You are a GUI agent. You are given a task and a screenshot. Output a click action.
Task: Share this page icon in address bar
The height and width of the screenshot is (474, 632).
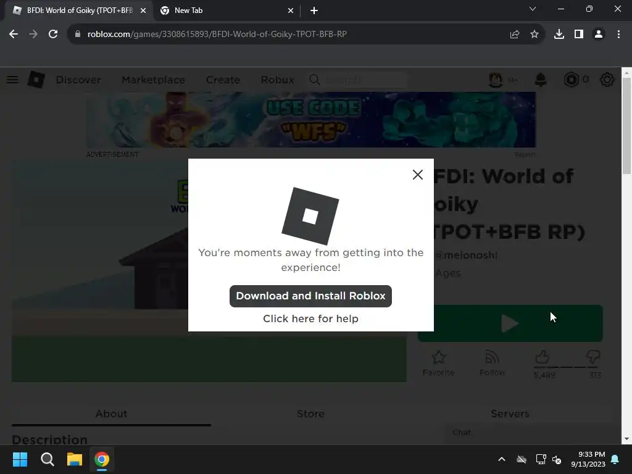[x=515, y=35]
